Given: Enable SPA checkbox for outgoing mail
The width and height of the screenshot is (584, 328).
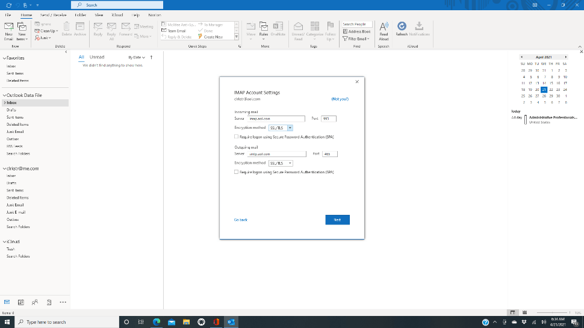Looking at the screenshot, I should 236,172.
